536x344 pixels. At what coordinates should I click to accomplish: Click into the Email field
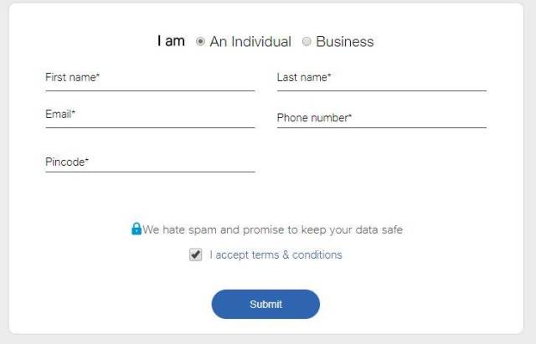click(x=150, y=117)
